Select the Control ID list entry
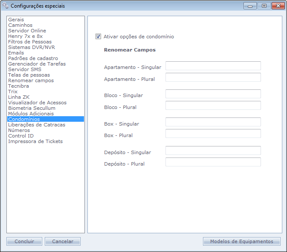Viewport: 287px width, 252px height. (21, 136)
